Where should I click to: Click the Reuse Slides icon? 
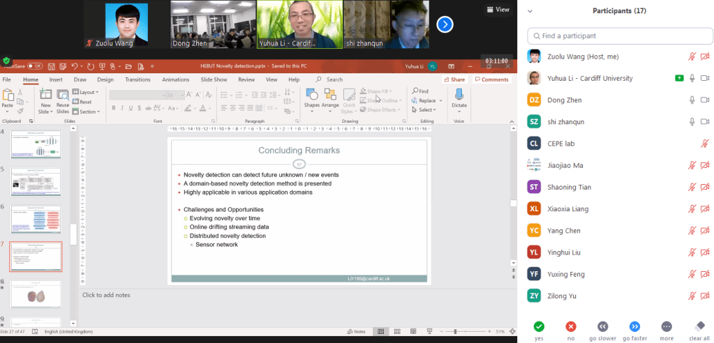coord(63,96)
